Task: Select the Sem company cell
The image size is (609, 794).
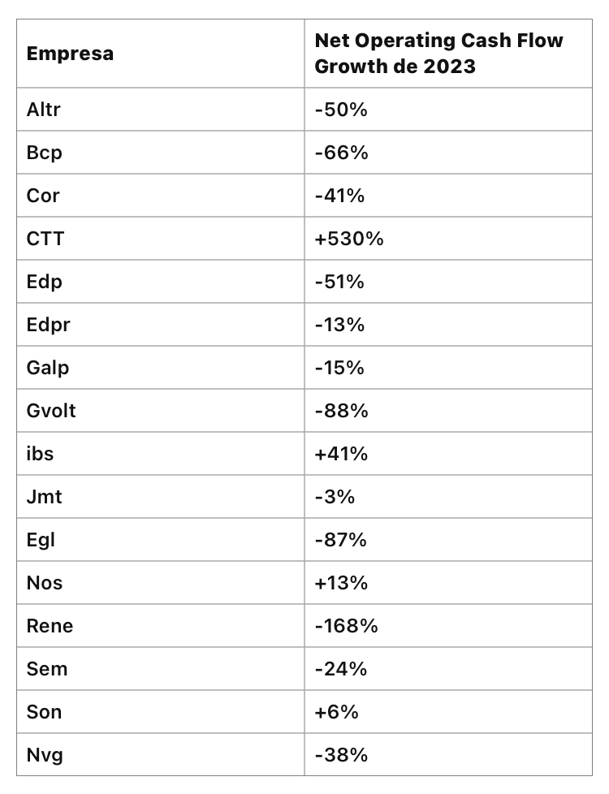Action: click(x=46, y=669)
